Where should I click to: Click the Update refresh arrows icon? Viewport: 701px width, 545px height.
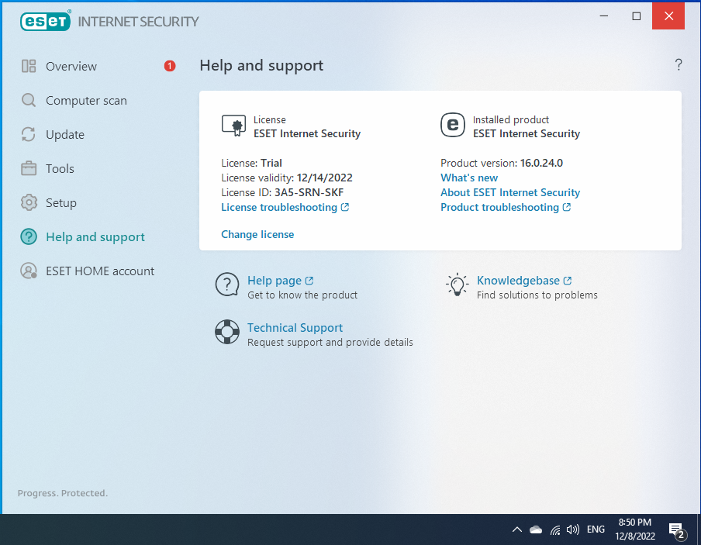point(29,134)
